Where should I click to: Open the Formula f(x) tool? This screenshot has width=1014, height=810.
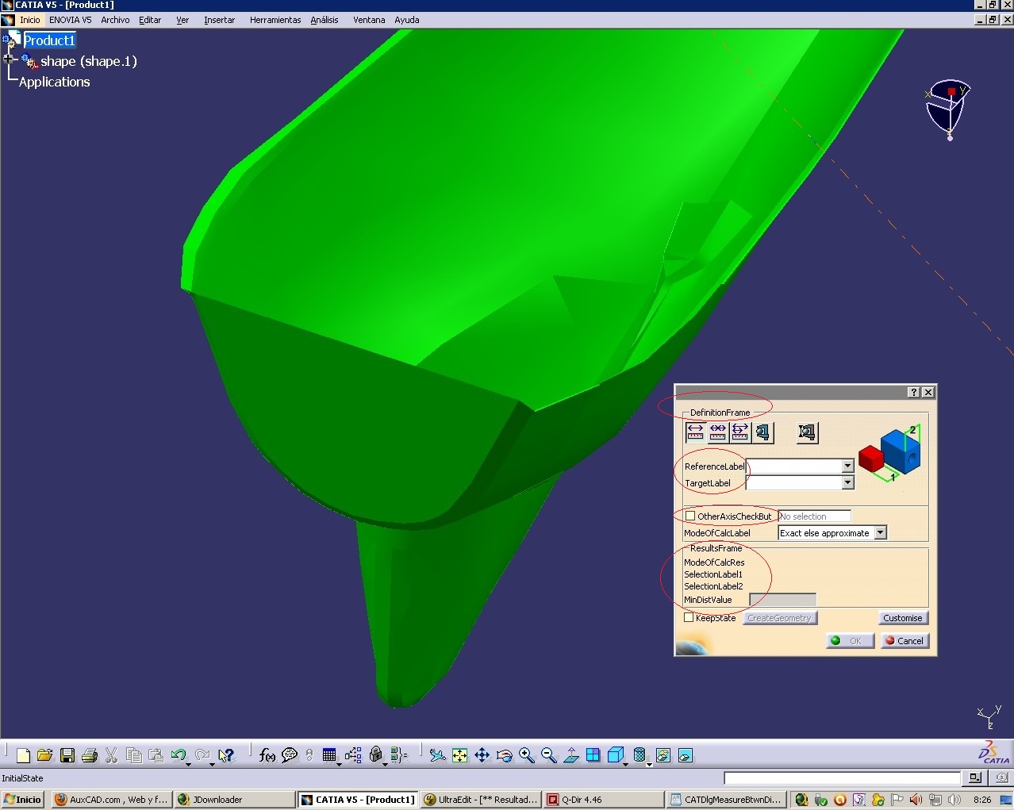click(x=267, y=755)
